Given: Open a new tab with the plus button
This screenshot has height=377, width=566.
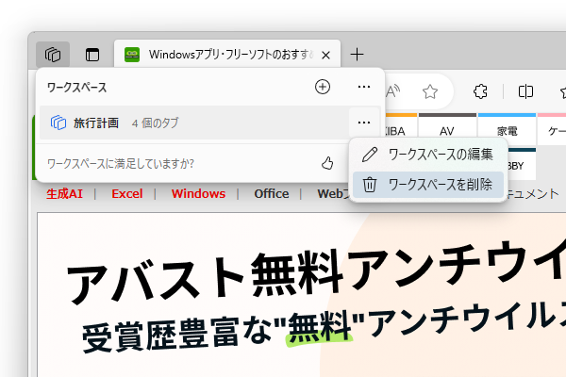Looking at the screenshot, I should point(357,55).
